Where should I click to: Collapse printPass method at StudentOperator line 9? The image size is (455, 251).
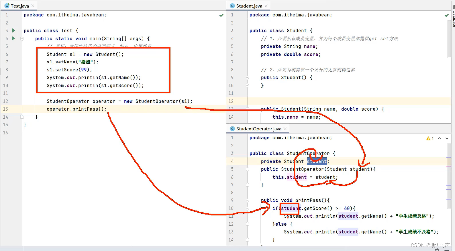click(247, 200)
